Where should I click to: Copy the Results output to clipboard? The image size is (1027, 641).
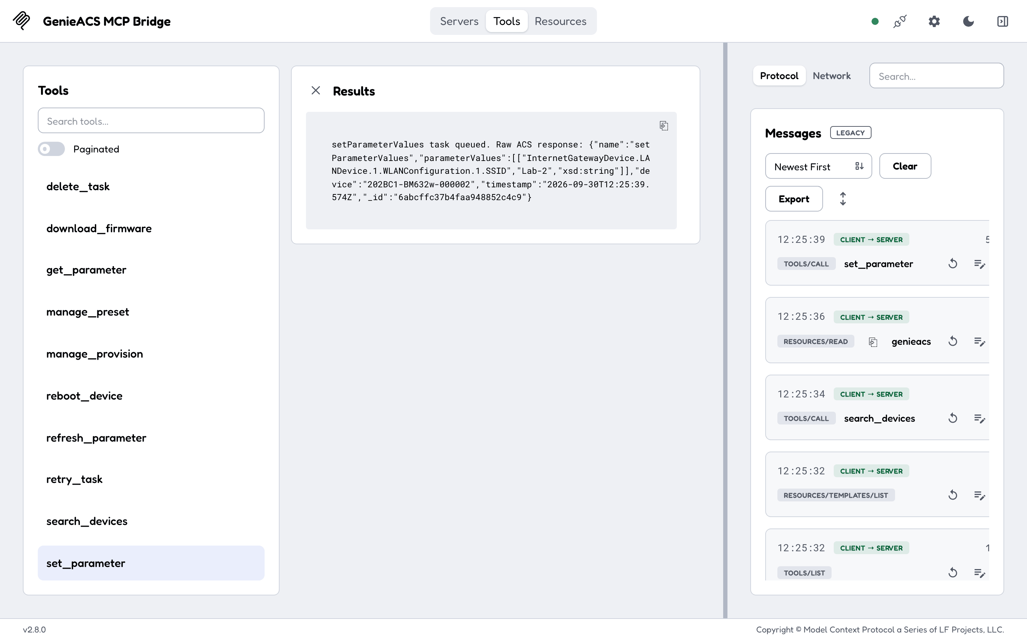pyautogui.click(x=664, y=125)
